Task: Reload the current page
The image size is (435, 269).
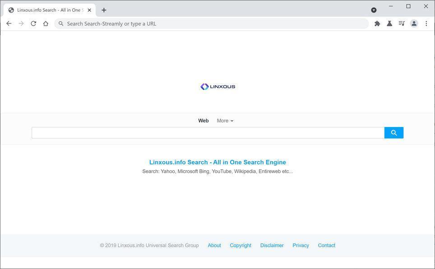Action: coord(33,23)
